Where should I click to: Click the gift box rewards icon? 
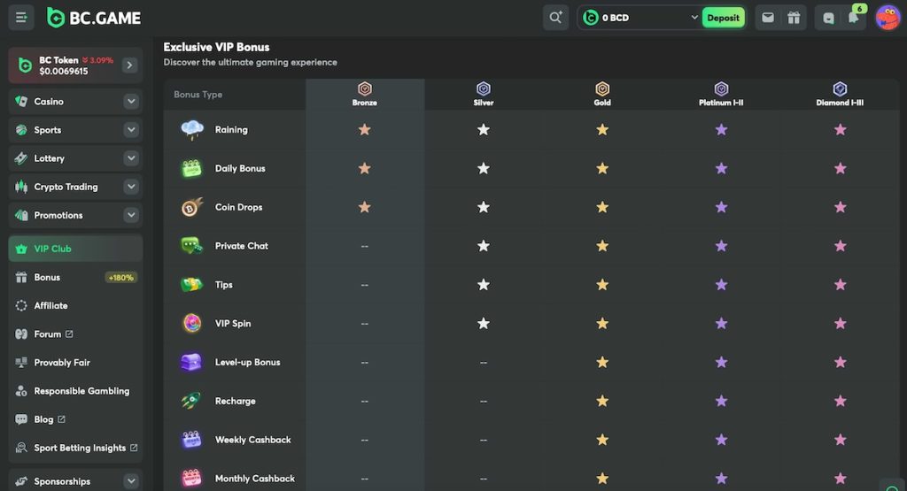(x=794, y=18)
